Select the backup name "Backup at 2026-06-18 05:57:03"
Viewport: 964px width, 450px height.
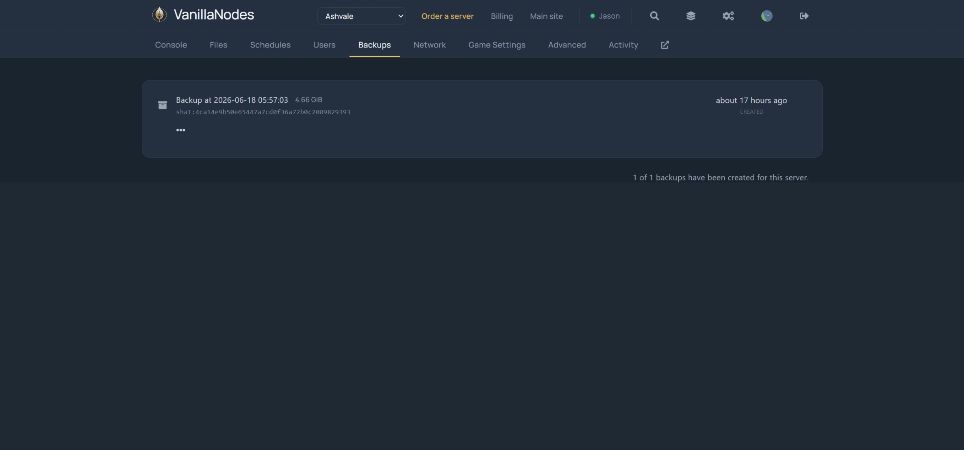click(x=232, y=100)
